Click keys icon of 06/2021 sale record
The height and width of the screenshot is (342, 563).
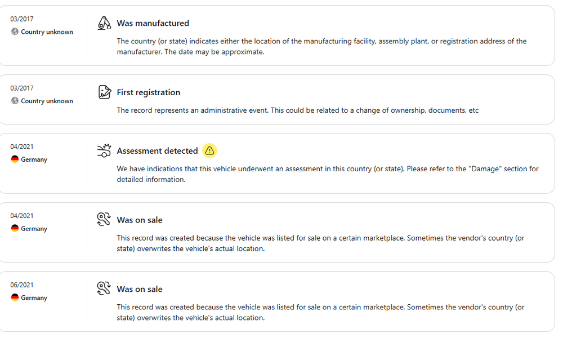(x=104, y=288)
